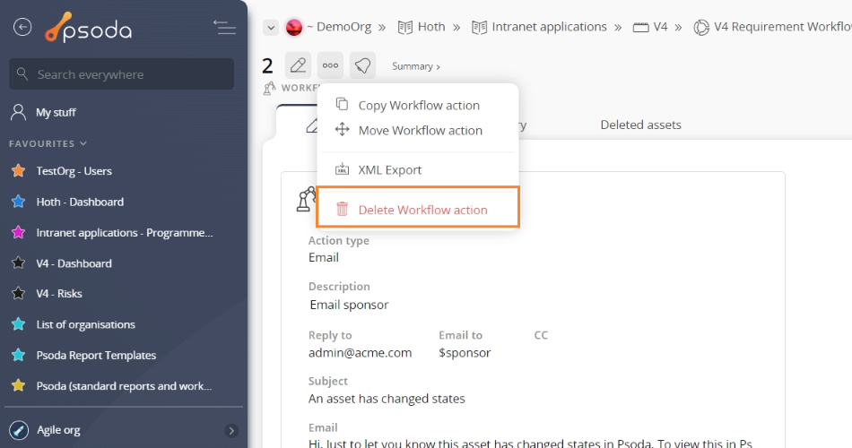This screenshot has width=852, height=448.
Task: Click the edit pencil icon in toolbar
Action: [298, 65]
